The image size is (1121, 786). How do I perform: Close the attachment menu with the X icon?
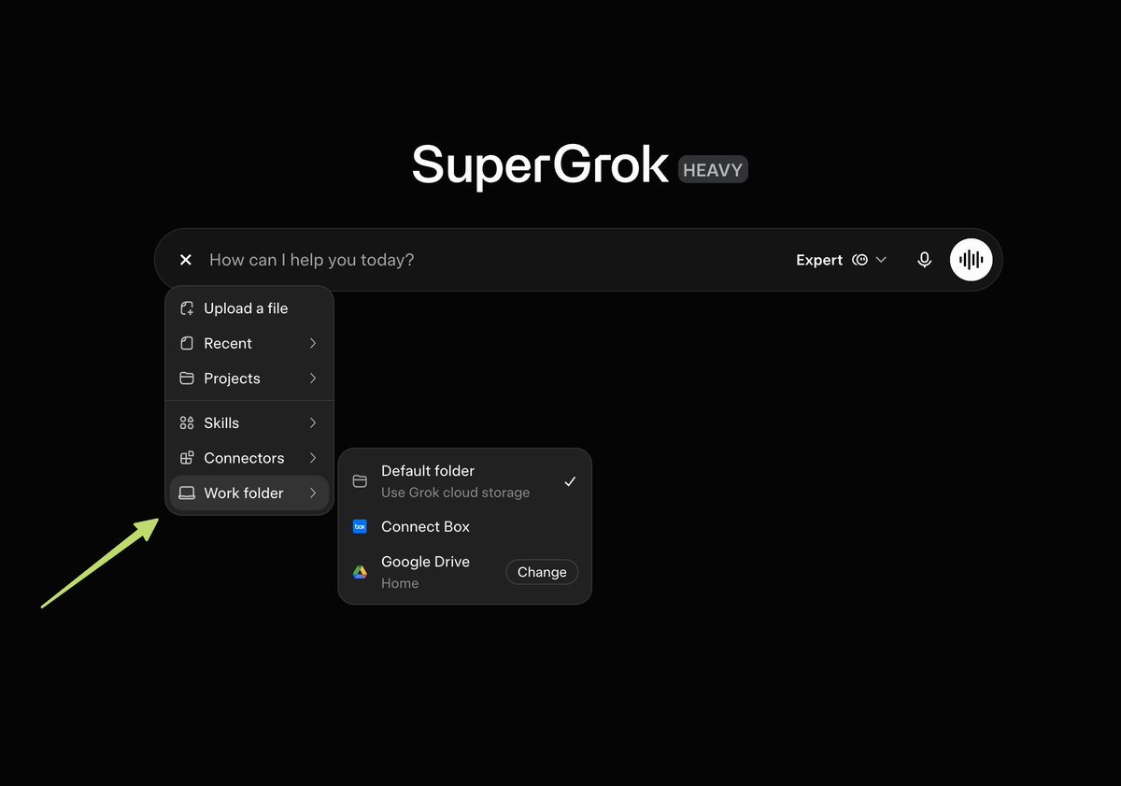click(x=186, y=260)
